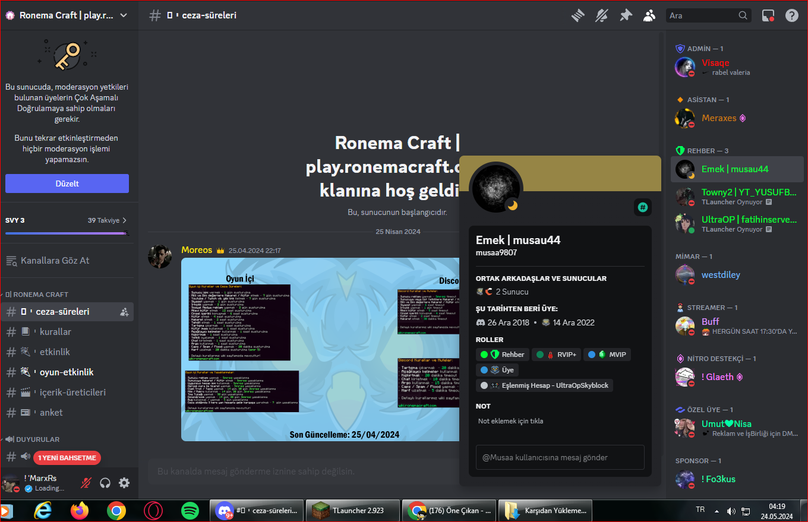Open the etkinlik channel
Screen dimensions: 808x522
[x=67, y=352]
